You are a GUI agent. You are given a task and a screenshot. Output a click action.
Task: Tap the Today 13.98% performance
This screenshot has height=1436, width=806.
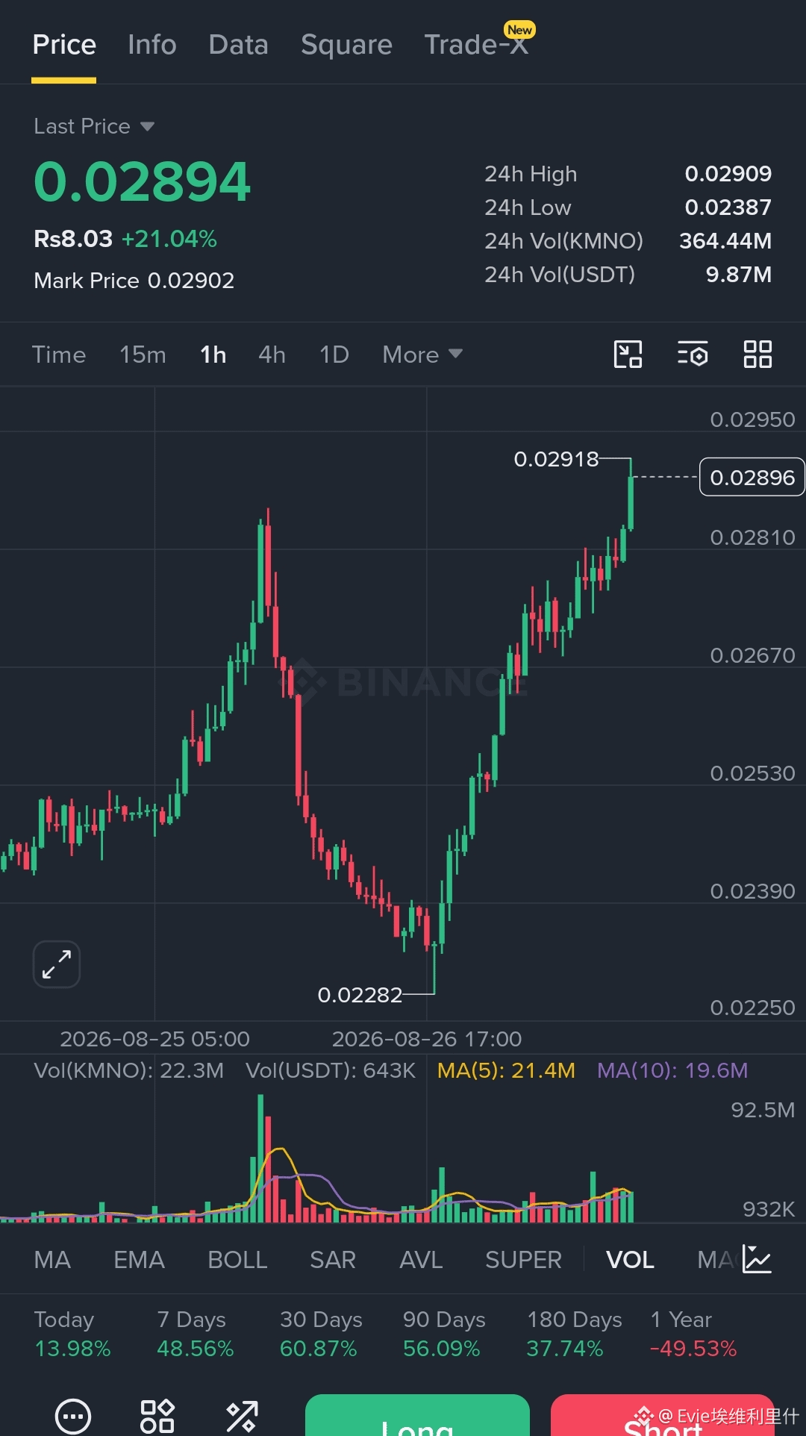point(72,1334)
